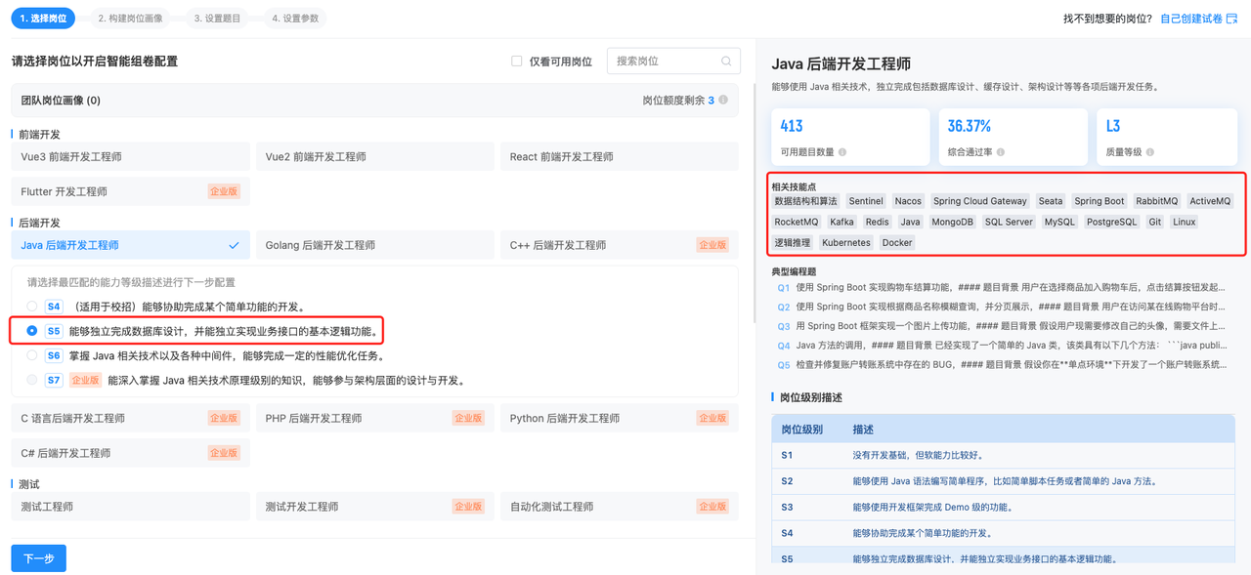The width and height of the screenshot is (1251, 575).
Task: Click the S6 level badge
Action: tap(54, 355)
